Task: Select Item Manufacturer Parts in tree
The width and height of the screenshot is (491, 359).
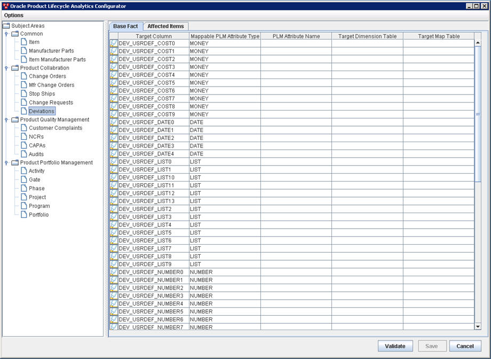Action: (x=57, y=59)
